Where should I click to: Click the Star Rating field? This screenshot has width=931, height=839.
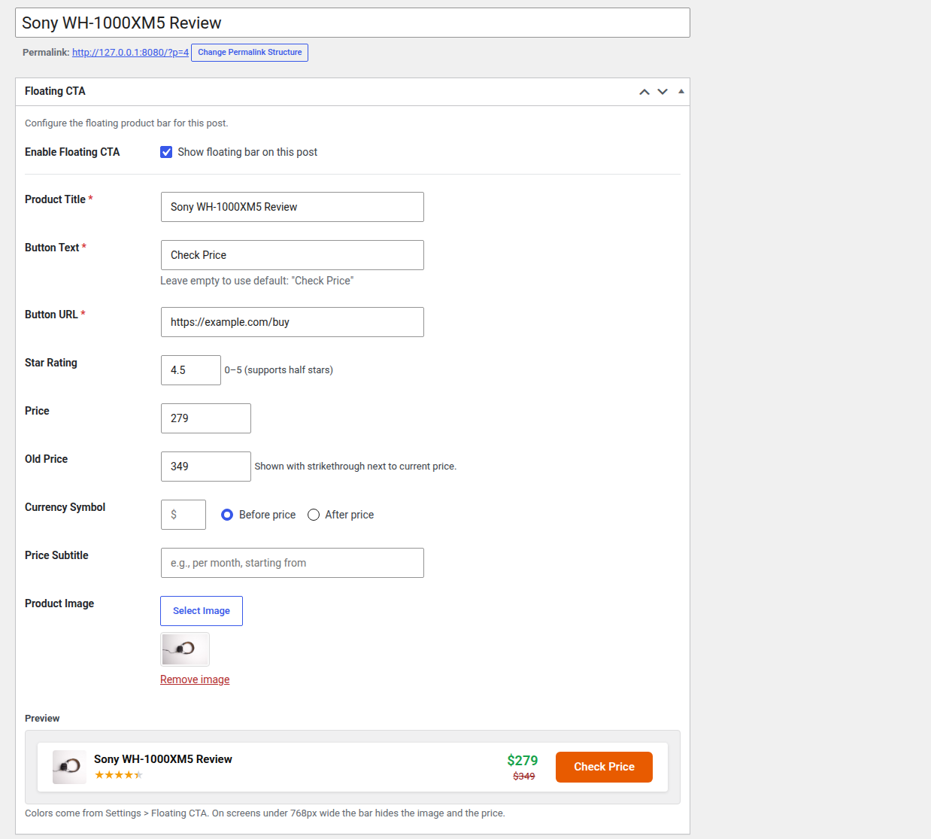tap(191, 370)
